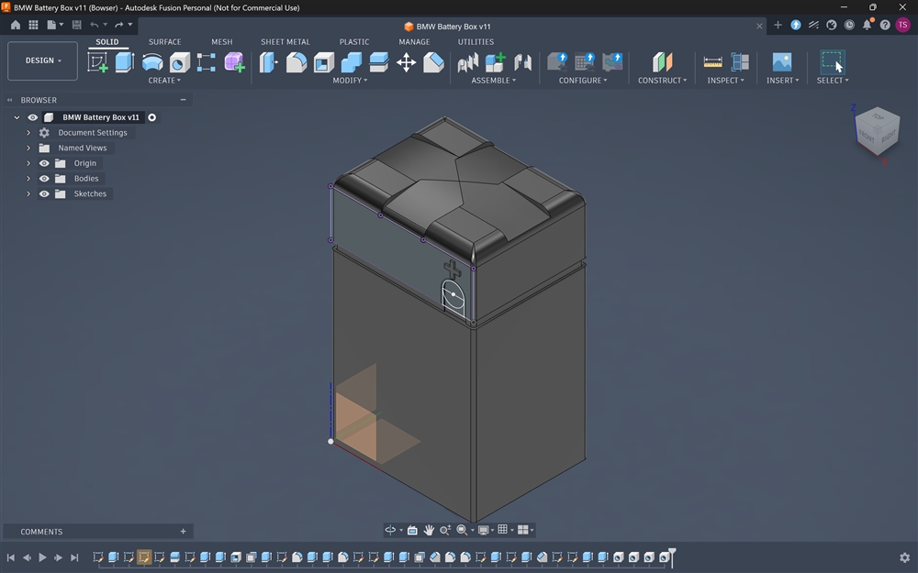Collapse the BMW Battery Box v11 root node
The image size is (918, 573).
[x=17, y=117]
